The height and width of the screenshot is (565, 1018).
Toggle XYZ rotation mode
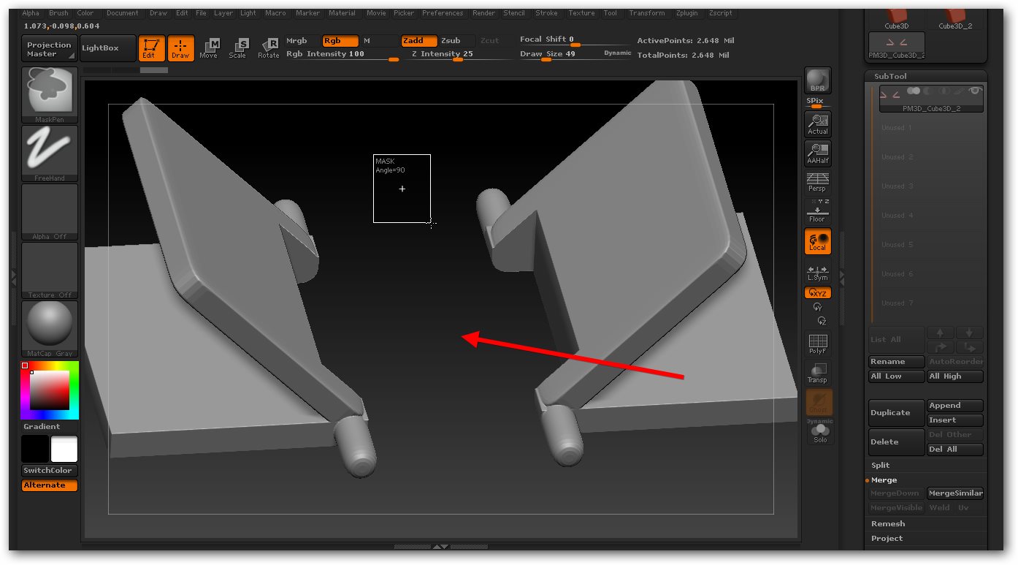pyautogui.click(x=818, y=292)
